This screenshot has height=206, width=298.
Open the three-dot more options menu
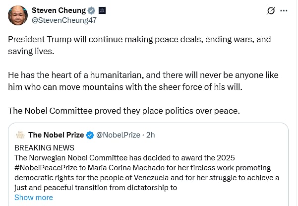click(284, 10)
